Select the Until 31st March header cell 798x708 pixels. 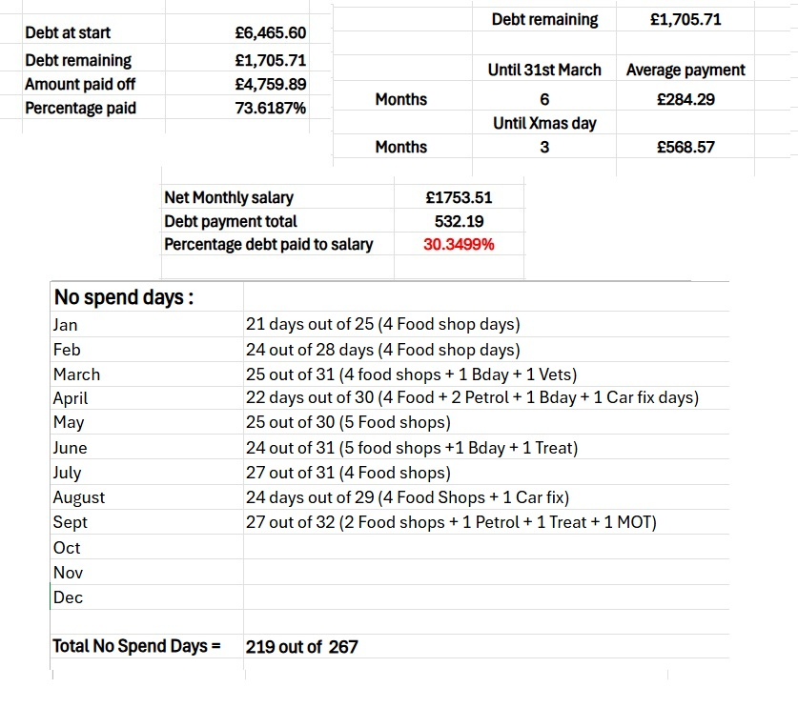544,70
